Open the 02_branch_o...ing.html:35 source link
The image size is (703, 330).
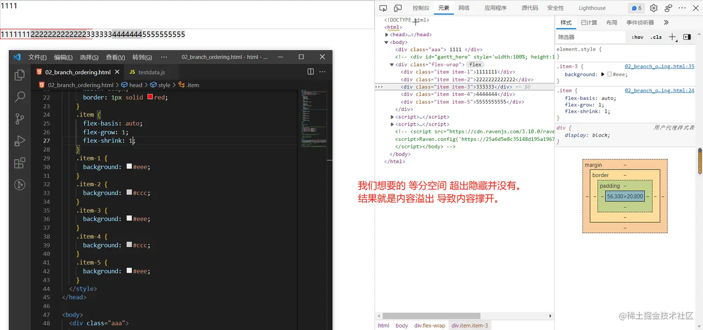pos(659,66)
